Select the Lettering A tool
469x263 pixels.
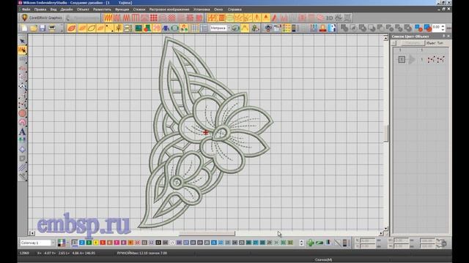(x=23, y=131)
